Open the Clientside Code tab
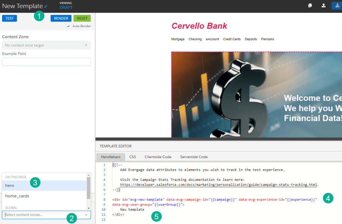This screenshot has height=224, width=342. 158,157
